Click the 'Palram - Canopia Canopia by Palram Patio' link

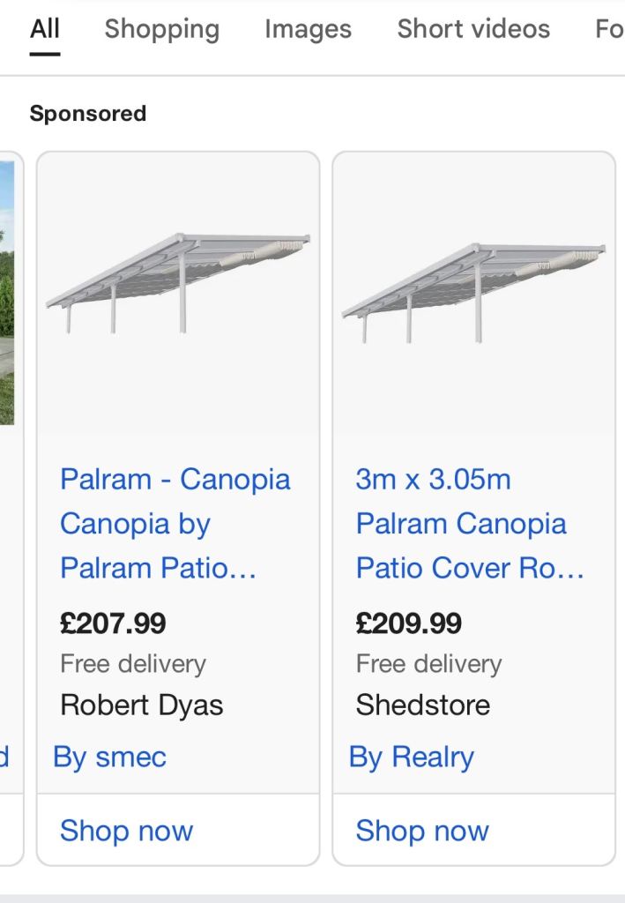click(175, 524)
